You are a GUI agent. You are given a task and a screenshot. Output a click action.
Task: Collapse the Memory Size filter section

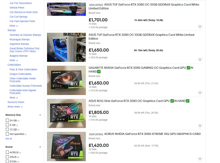click(x=40, y=115)
